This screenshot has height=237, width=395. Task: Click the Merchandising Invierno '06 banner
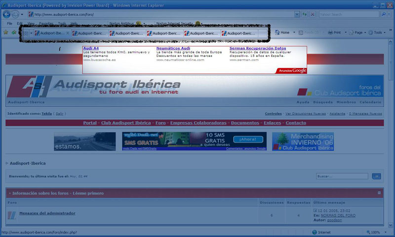click(303, 142)
